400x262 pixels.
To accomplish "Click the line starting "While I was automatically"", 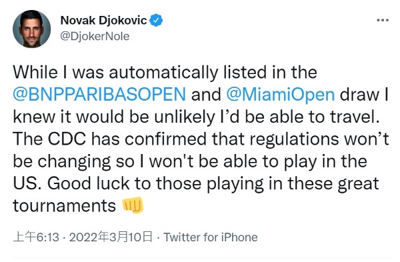I will tap(165, 73).
